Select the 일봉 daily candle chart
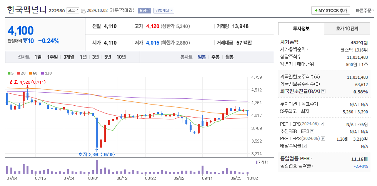Screen dimensions: 377x186 (x=202, y=57)
